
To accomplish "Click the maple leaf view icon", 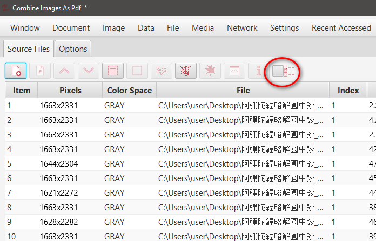I will point(210,71).
